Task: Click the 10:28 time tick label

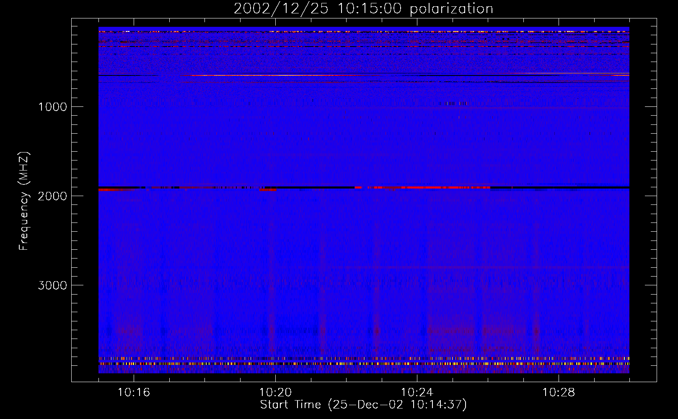Action: click(x=559, y=393)
